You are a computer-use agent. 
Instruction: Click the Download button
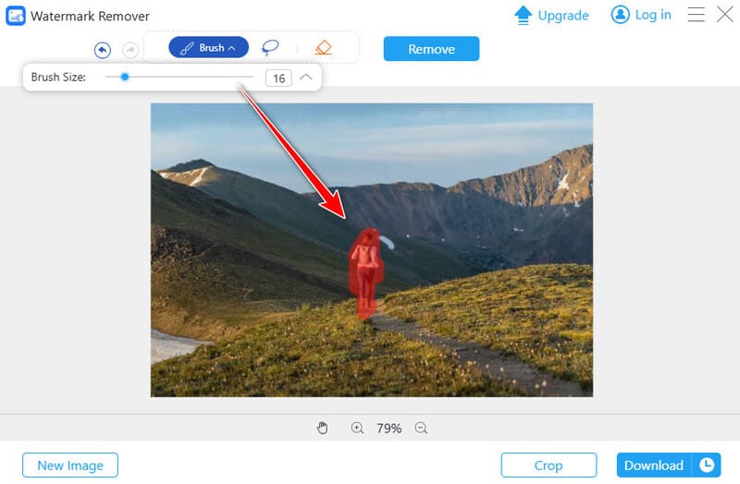click(x=654, y=466)
